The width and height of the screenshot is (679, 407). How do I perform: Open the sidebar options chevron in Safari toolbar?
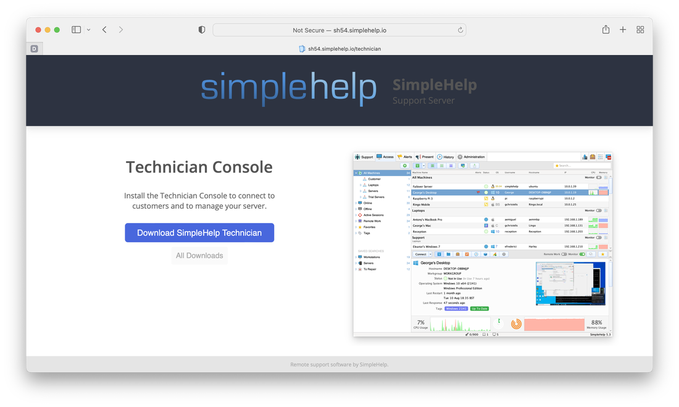pyautogui.click(x=88, y=30)
